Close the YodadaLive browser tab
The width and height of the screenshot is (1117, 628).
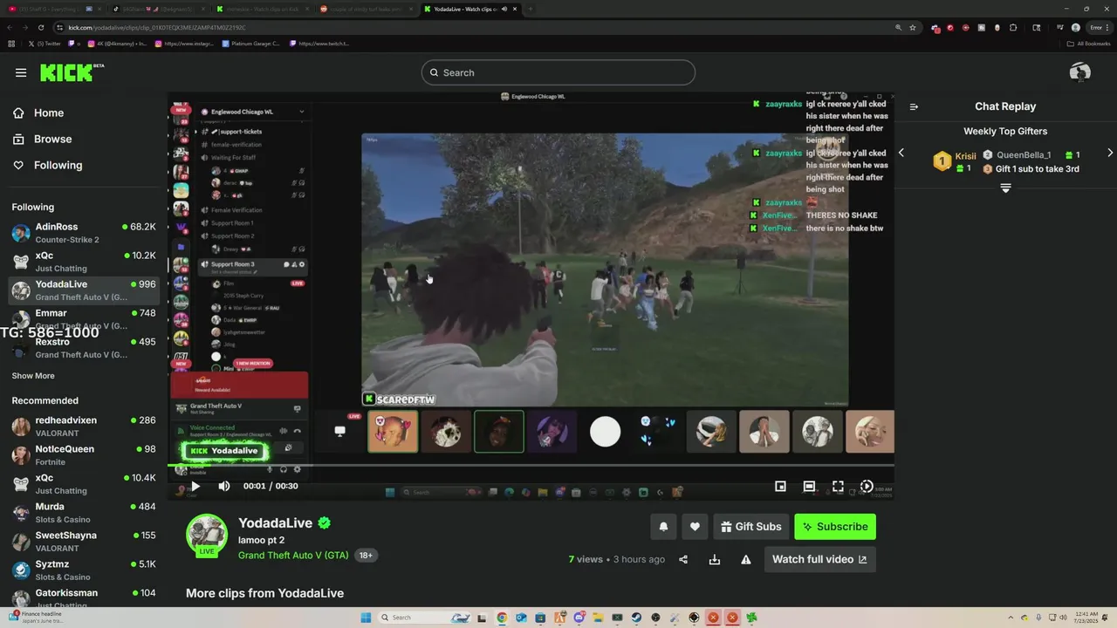pyautogui.click(x=515, y=9)
